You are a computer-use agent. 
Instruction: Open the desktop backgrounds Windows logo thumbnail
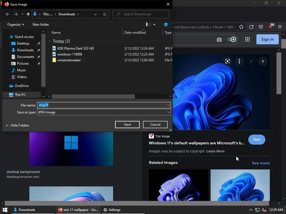tap(71, 149)
